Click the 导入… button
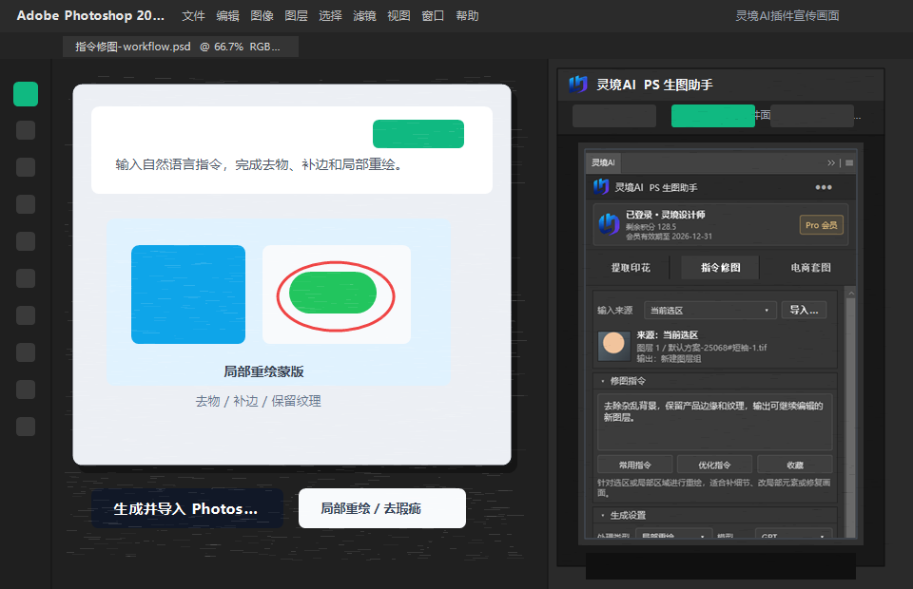 pyautogui.click(x=804, y=310)
